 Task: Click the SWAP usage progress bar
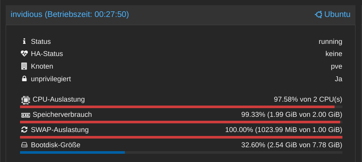[x=181, y=137]
